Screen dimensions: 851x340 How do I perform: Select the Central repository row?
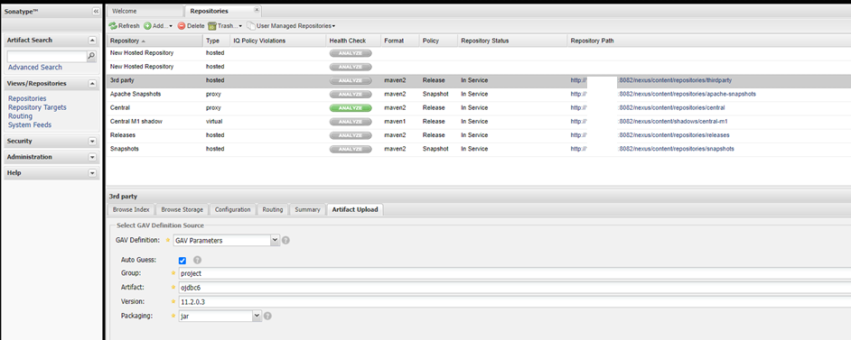pyautogui.click(x=479, y=107)
